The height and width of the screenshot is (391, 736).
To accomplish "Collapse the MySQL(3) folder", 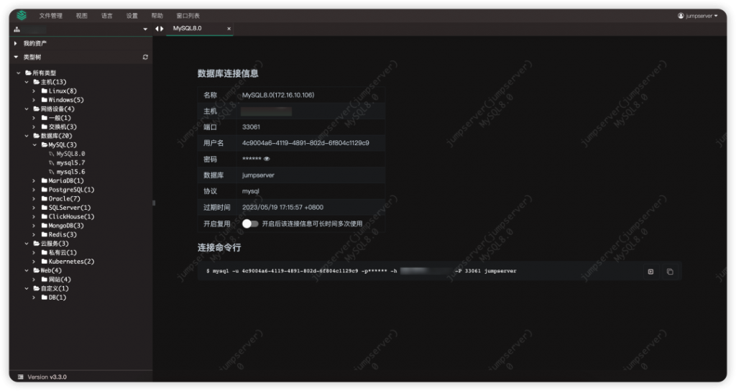I will 34,144.
